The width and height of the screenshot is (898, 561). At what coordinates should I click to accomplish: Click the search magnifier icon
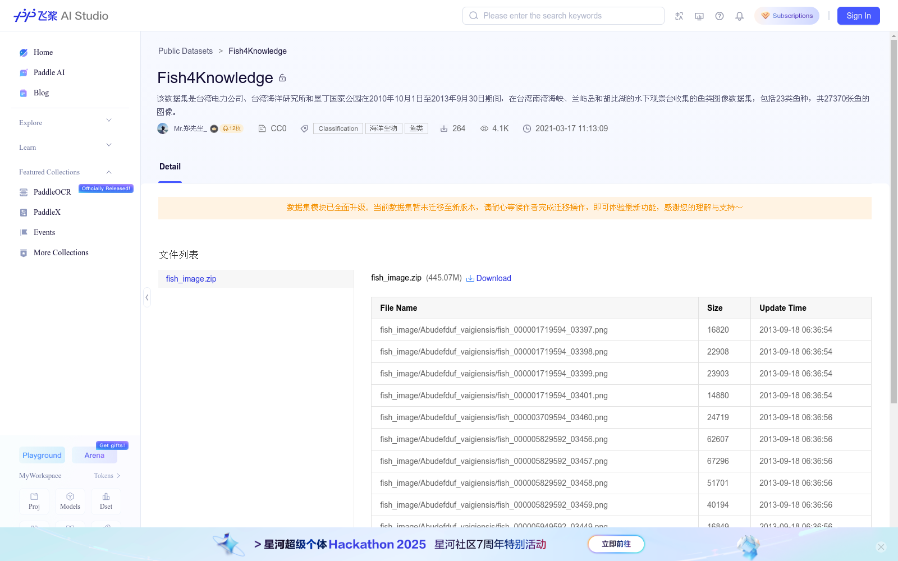474,16
